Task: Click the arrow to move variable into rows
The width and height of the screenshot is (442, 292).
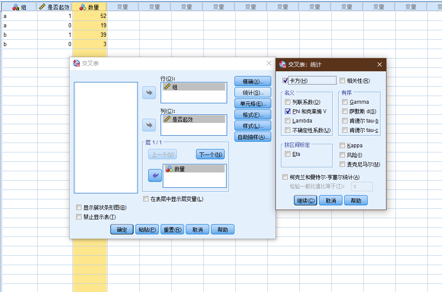Action: [149, 93]
